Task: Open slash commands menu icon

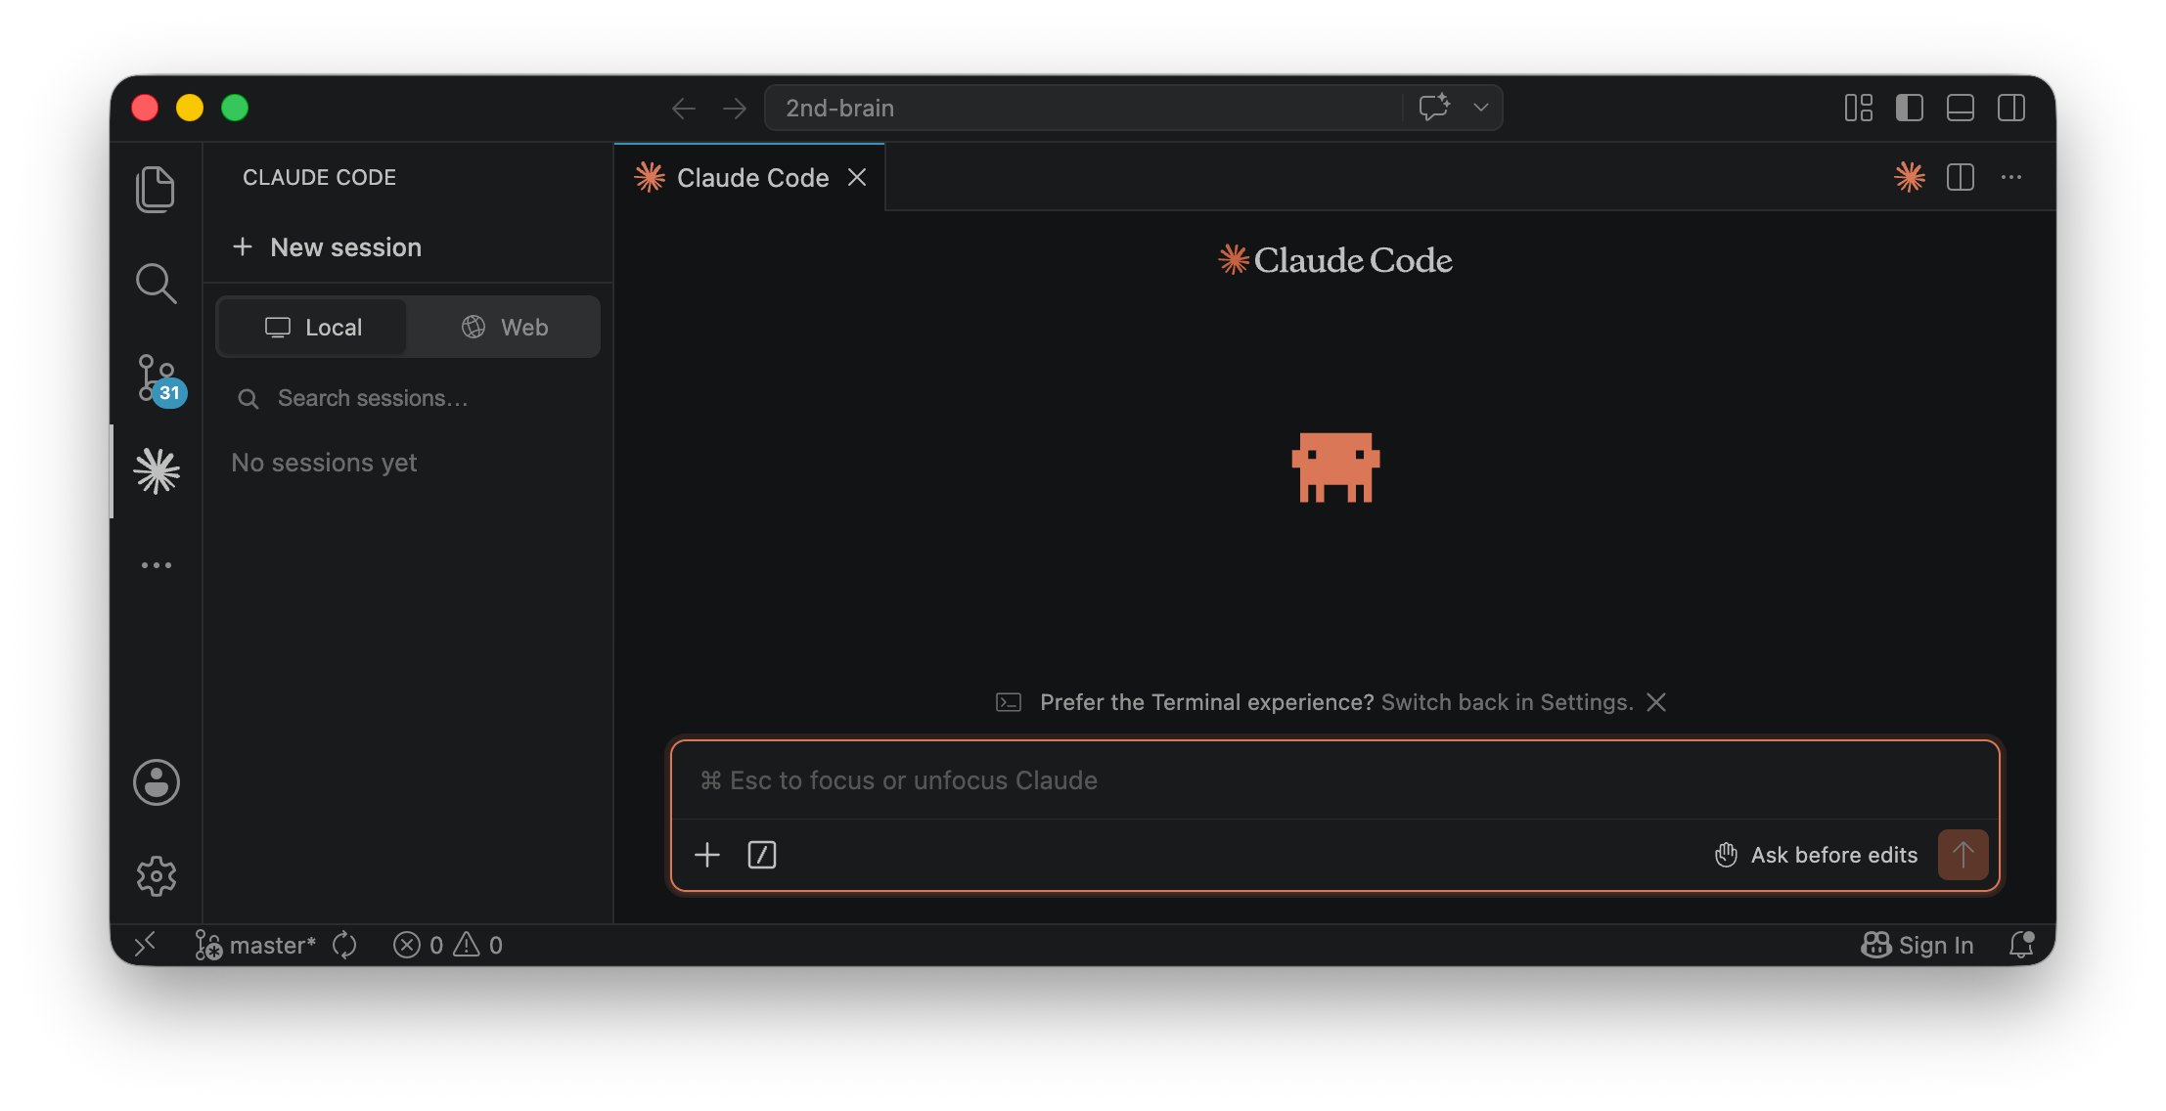Action: pyautogui.click(x=762, y=855)
